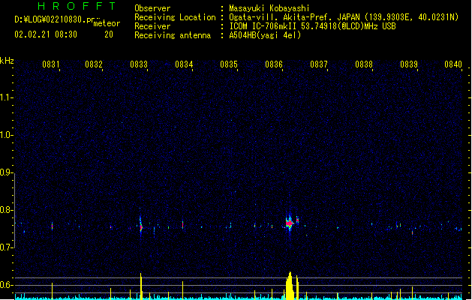Click the 0838 time marker

point(364,64)
